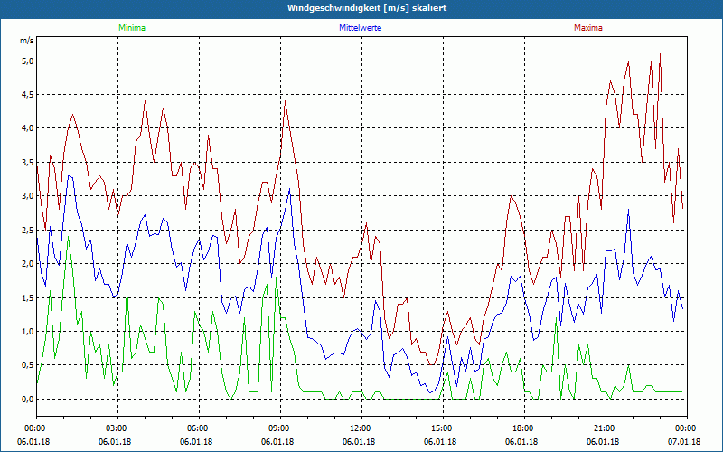This screenshot has width=723, height=452.
Task: Click the 18:00 time axis label
Action: [x=524, y=428]
